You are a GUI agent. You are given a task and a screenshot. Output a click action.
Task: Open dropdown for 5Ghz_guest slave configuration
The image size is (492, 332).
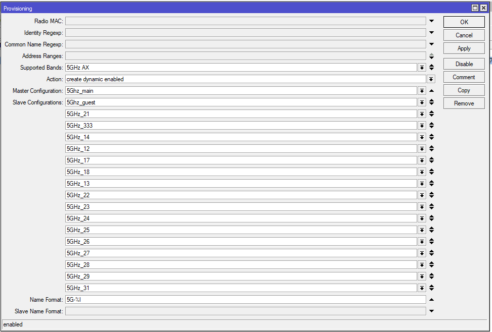422,102
